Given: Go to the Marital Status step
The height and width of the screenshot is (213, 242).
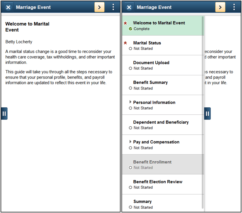Looking at the screenshot, I should 147,43.
